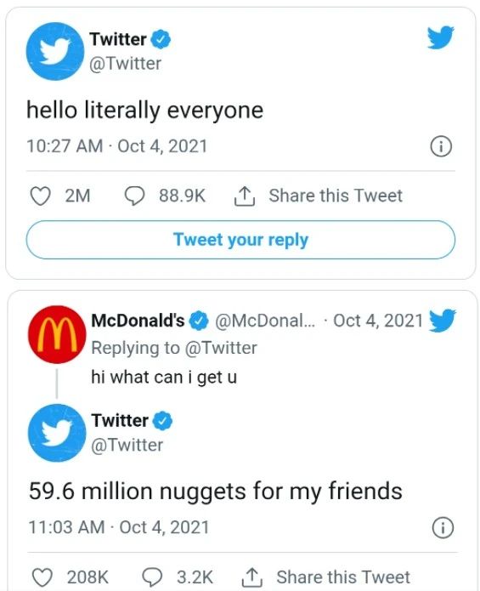Click the share icon on first tweet
480x591 pixels.
(245, 196)
